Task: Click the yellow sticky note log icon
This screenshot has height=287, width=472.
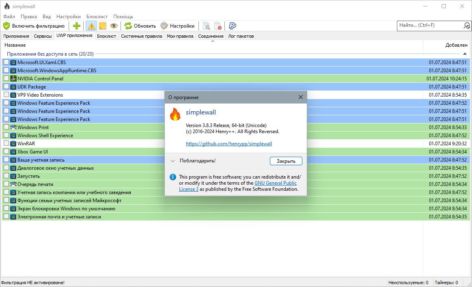Action: [103, 26]
